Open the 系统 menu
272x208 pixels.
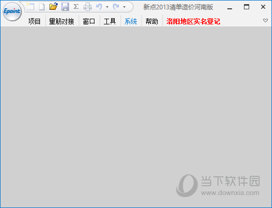(x=131, y=21)
